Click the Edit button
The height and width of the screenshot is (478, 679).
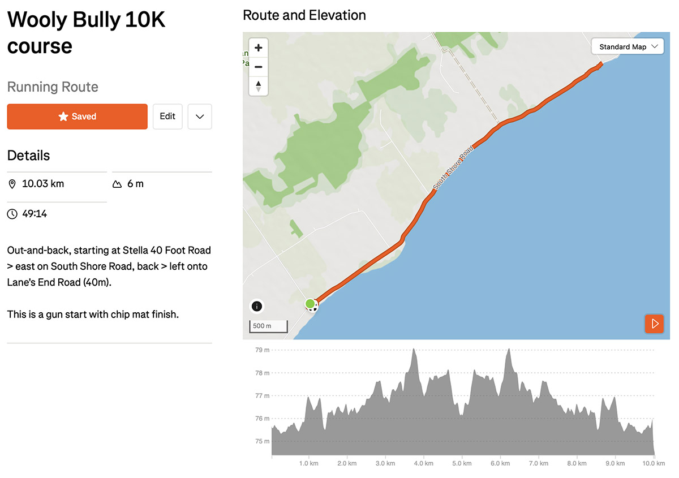pos(167,117)
